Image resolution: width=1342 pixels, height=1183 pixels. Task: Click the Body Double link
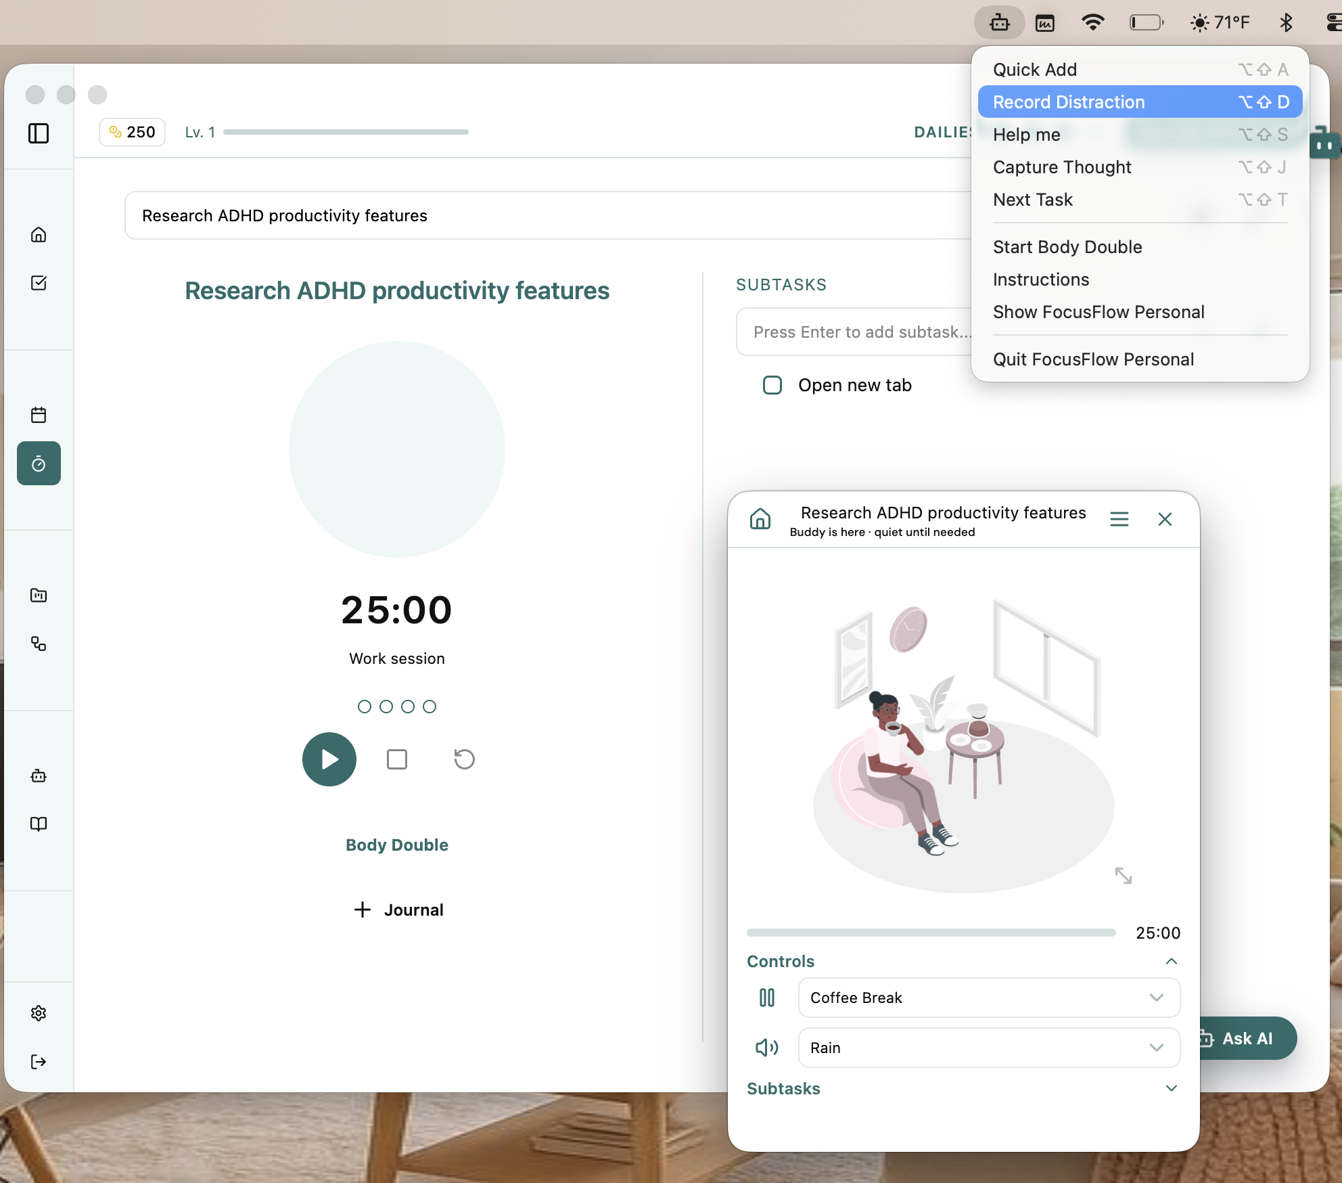tap(397, 845)
